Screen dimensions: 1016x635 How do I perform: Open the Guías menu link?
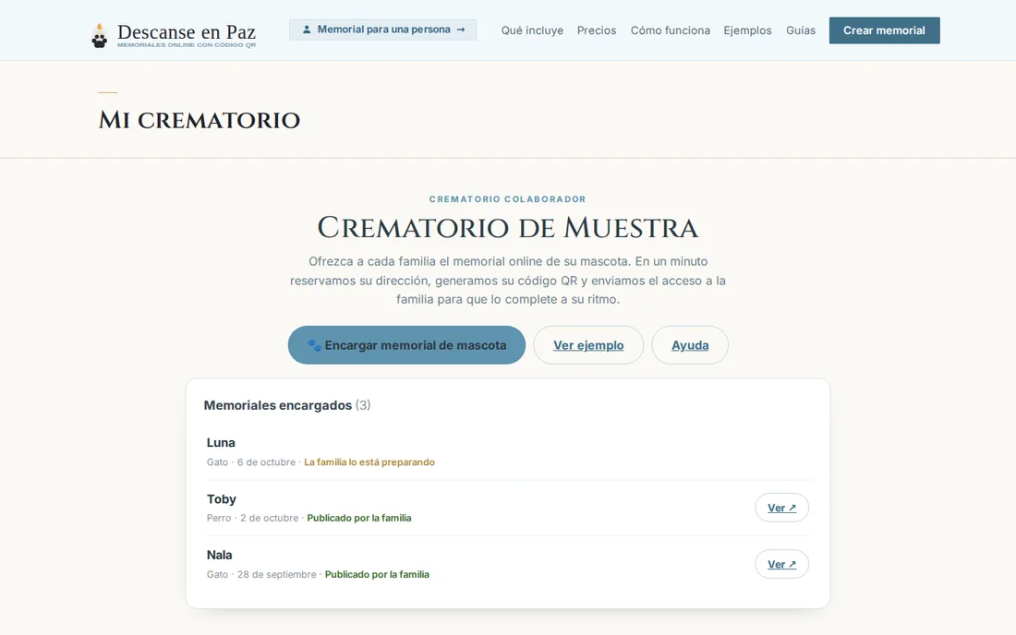pos(801,30)
